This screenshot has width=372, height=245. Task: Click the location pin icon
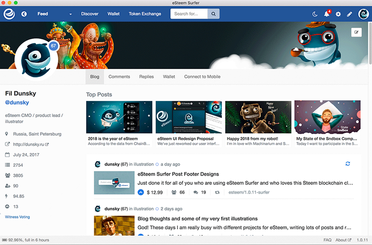click(7, 134)
